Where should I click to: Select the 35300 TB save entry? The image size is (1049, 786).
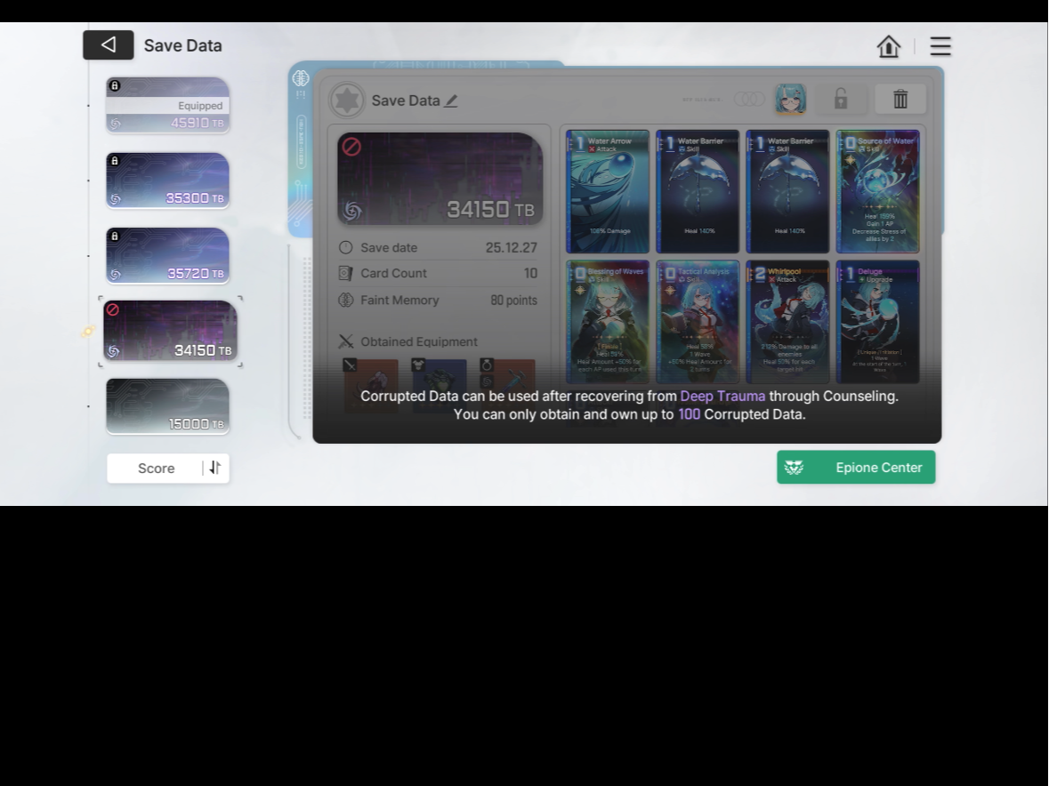(x=167, y=180)
